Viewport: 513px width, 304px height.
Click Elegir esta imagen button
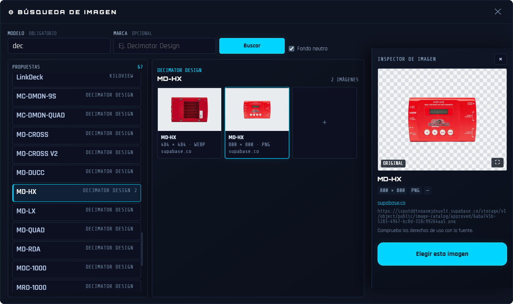[x=442, y=254]
